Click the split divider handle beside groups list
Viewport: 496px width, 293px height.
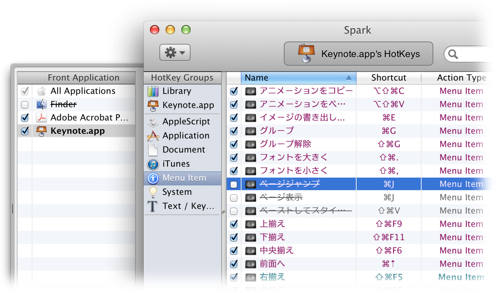click(224, 213)
